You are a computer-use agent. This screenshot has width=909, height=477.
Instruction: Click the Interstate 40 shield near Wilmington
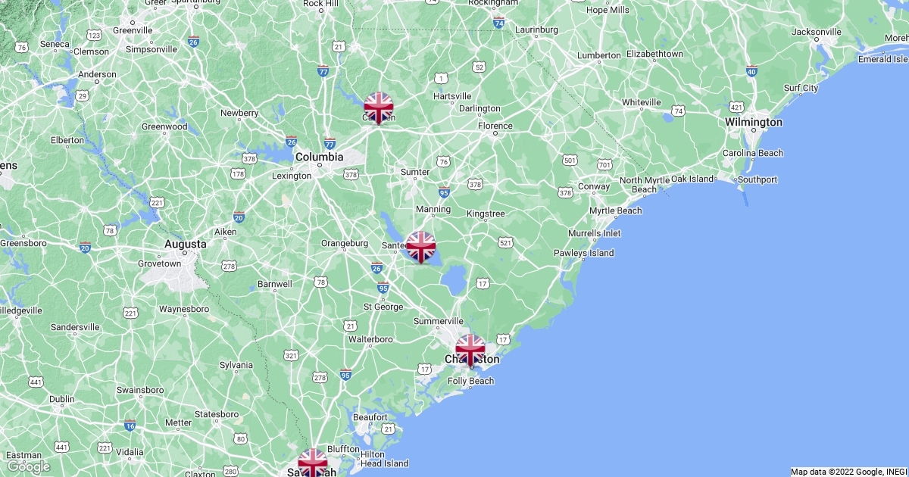click(x=751, y=71)
